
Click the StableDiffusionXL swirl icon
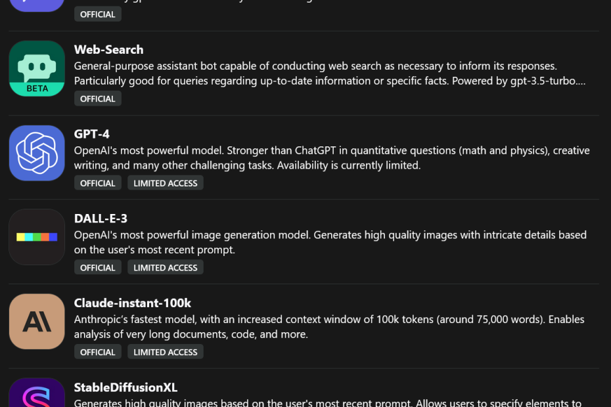[37, 394]
